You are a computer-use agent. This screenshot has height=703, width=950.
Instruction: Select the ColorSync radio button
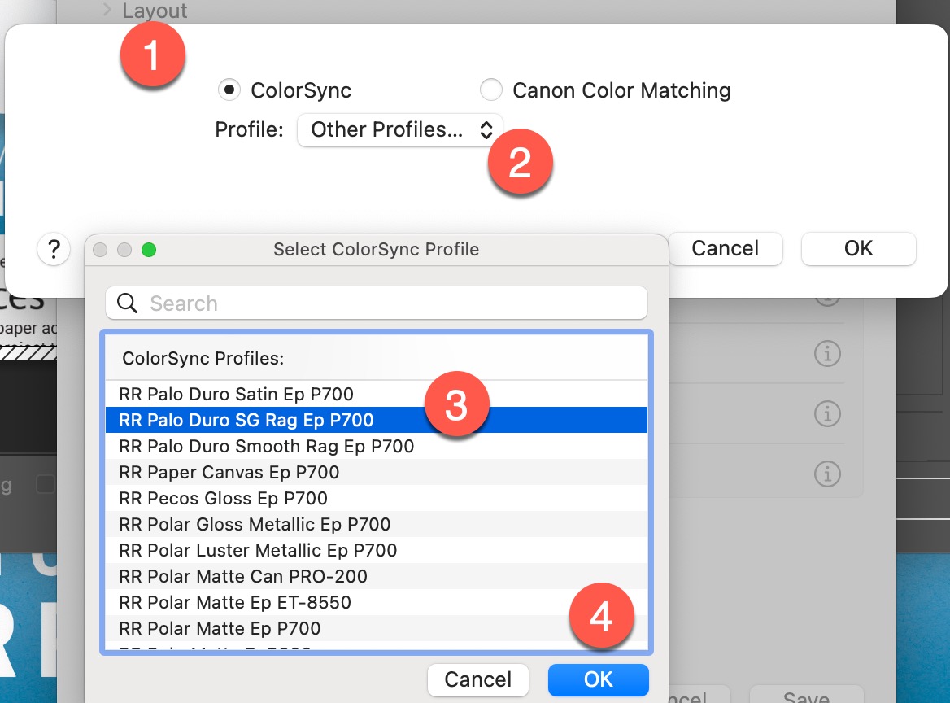(x=229, y=90)
